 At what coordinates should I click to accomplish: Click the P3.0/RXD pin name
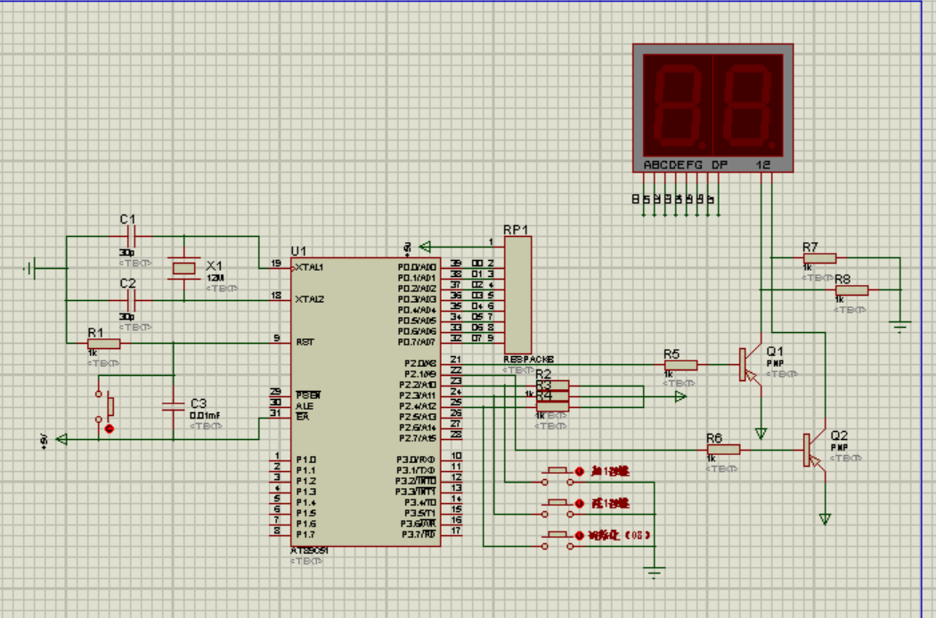pos(417,459)
